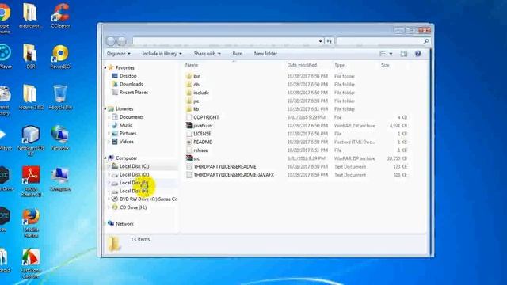Collapse the Computer tree section
Image resolution: width=507 pixels, height=285 pixels.
click(x=105, y=158)
